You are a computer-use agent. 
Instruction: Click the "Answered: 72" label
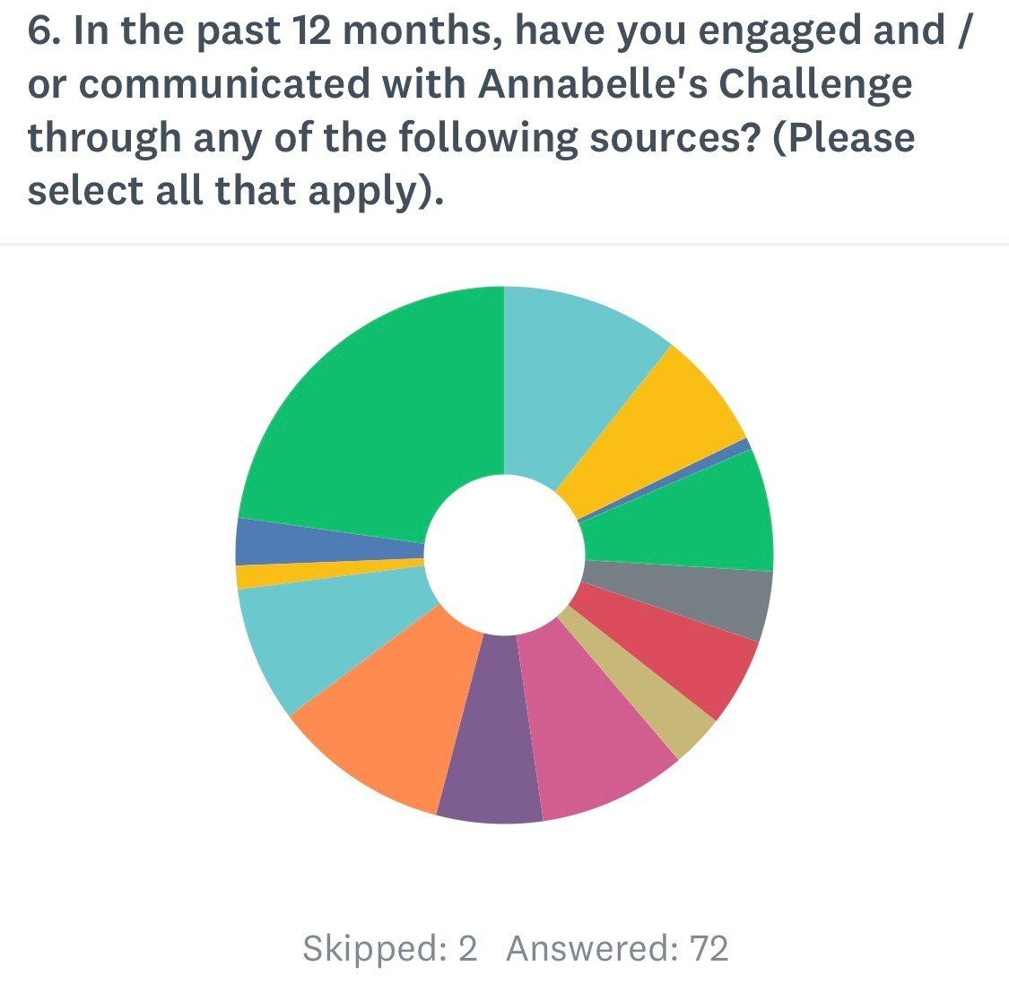(617, 948)
